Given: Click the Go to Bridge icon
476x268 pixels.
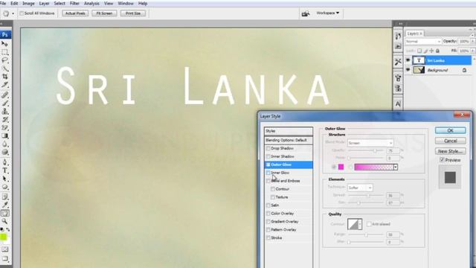Looking at the screenshot, I should point(306,13).
